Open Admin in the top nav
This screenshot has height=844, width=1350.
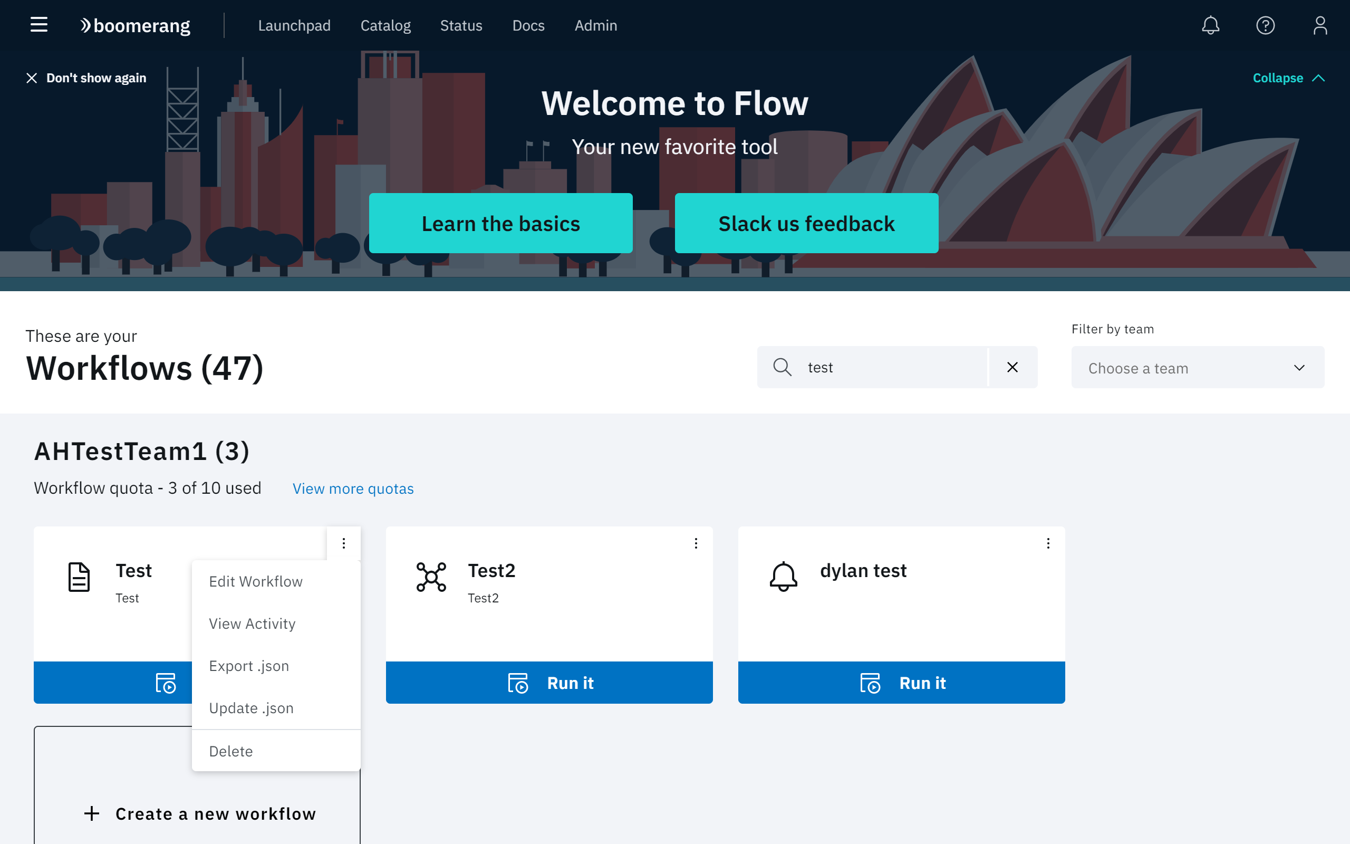(x=596, y=26)
